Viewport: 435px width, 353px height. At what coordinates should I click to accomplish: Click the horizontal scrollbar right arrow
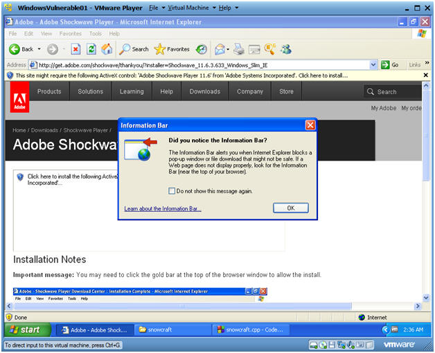pos(418,306)
